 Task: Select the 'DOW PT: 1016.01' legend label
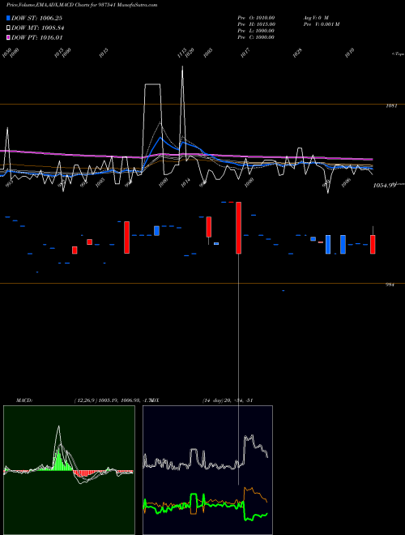[x=36, y=37]
